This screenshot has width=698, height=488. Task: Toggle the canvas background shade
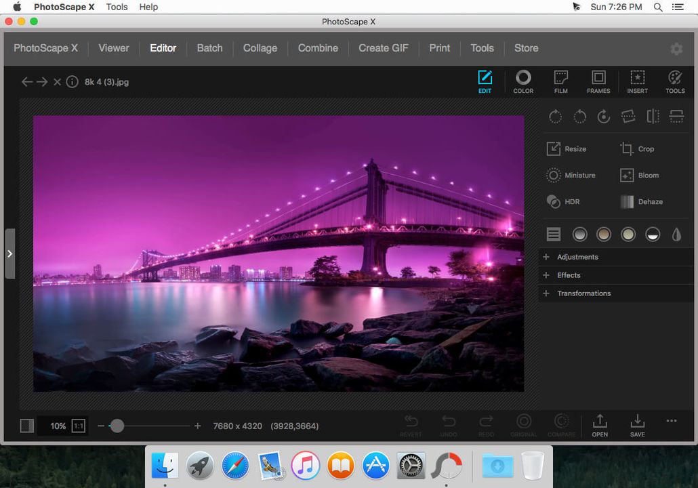pyautogui.click(x=27, y=426)
